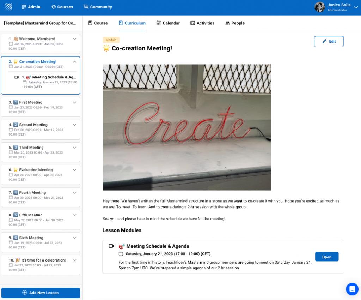Expand the Evaluation Meeting module chevron
The width and height of the screenshot is (361, 300).
[x=74, y=170]
